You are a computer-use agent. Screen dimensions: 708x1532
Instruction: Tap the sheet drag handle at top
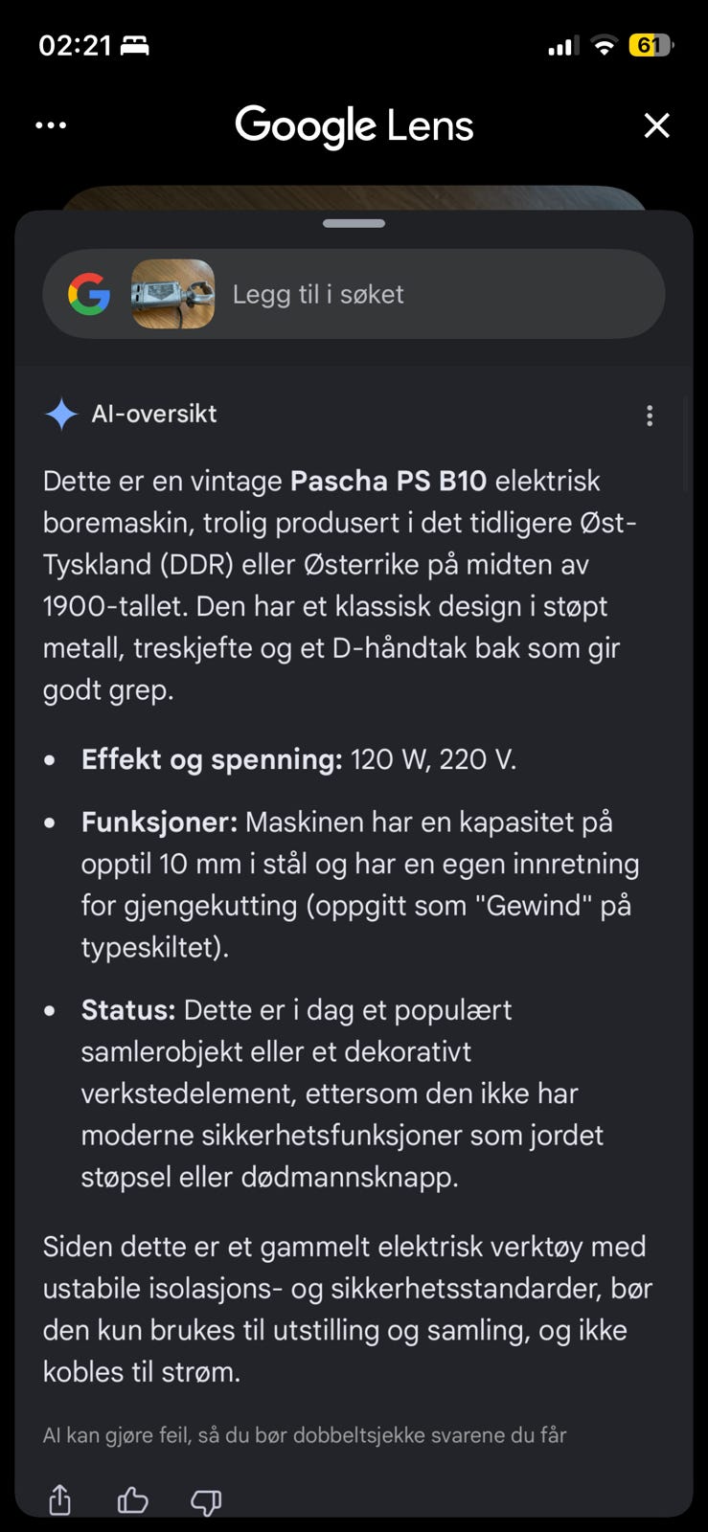coord(354,223)
